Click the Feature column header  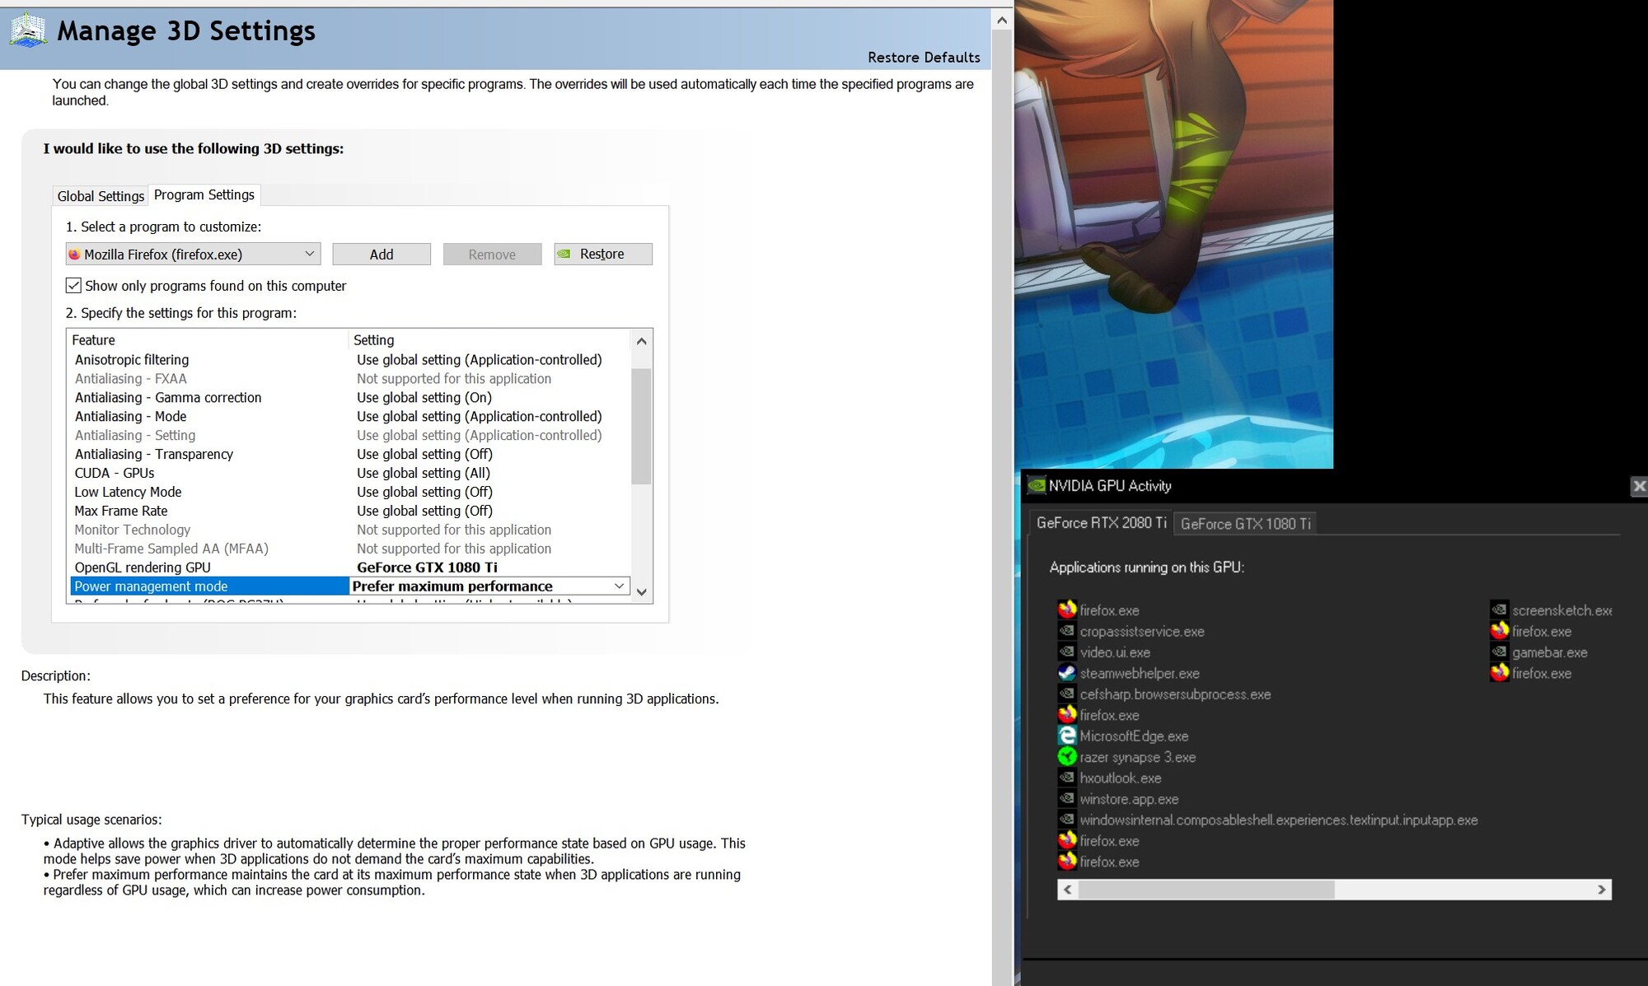(x=208, y=340)
